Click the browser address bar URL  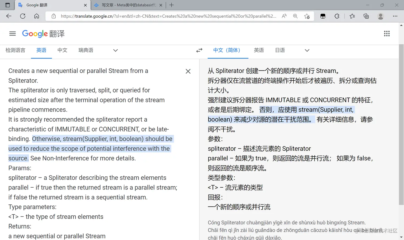coord(168,16)
